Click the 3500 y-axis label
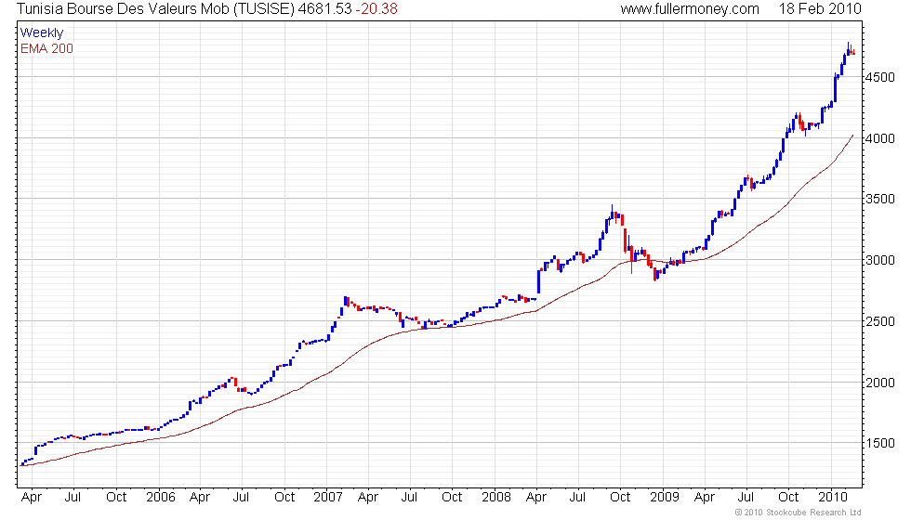This screenshot has height=520, width=911. pos(879,199)
